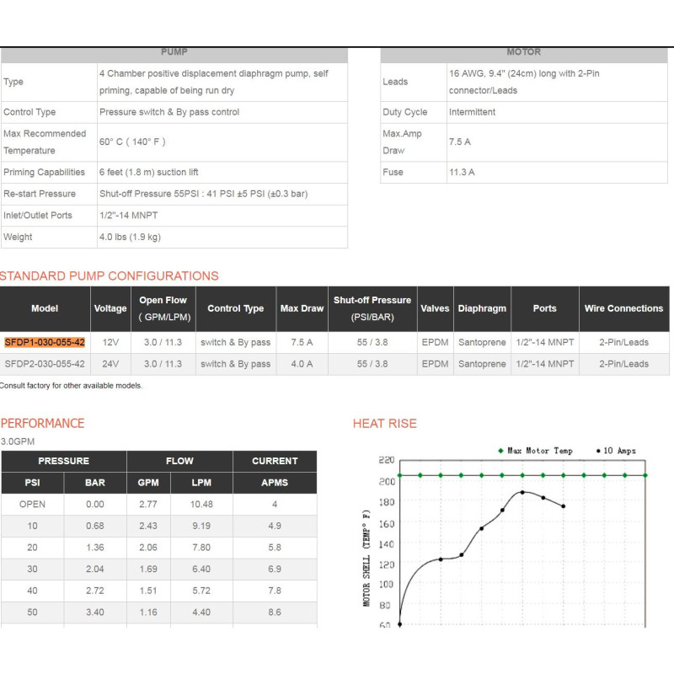This screenshot has height=674, width=674.
Task: Click the PUMP table header
Action: 174,52
